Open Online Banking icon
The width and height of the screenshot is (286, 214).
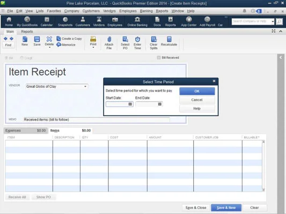(137, 21)
